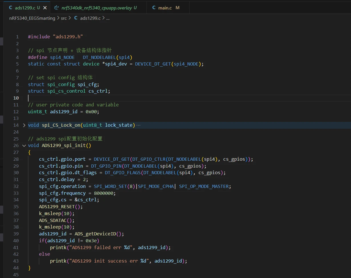This screenshot has height=278, width=351.
Task: Open the main.c tab
Action: tap(165, 8)
